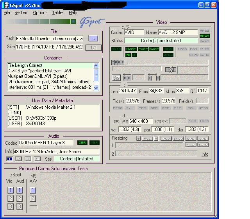Click the CVD resizing preset button

(x=203, y=138)
